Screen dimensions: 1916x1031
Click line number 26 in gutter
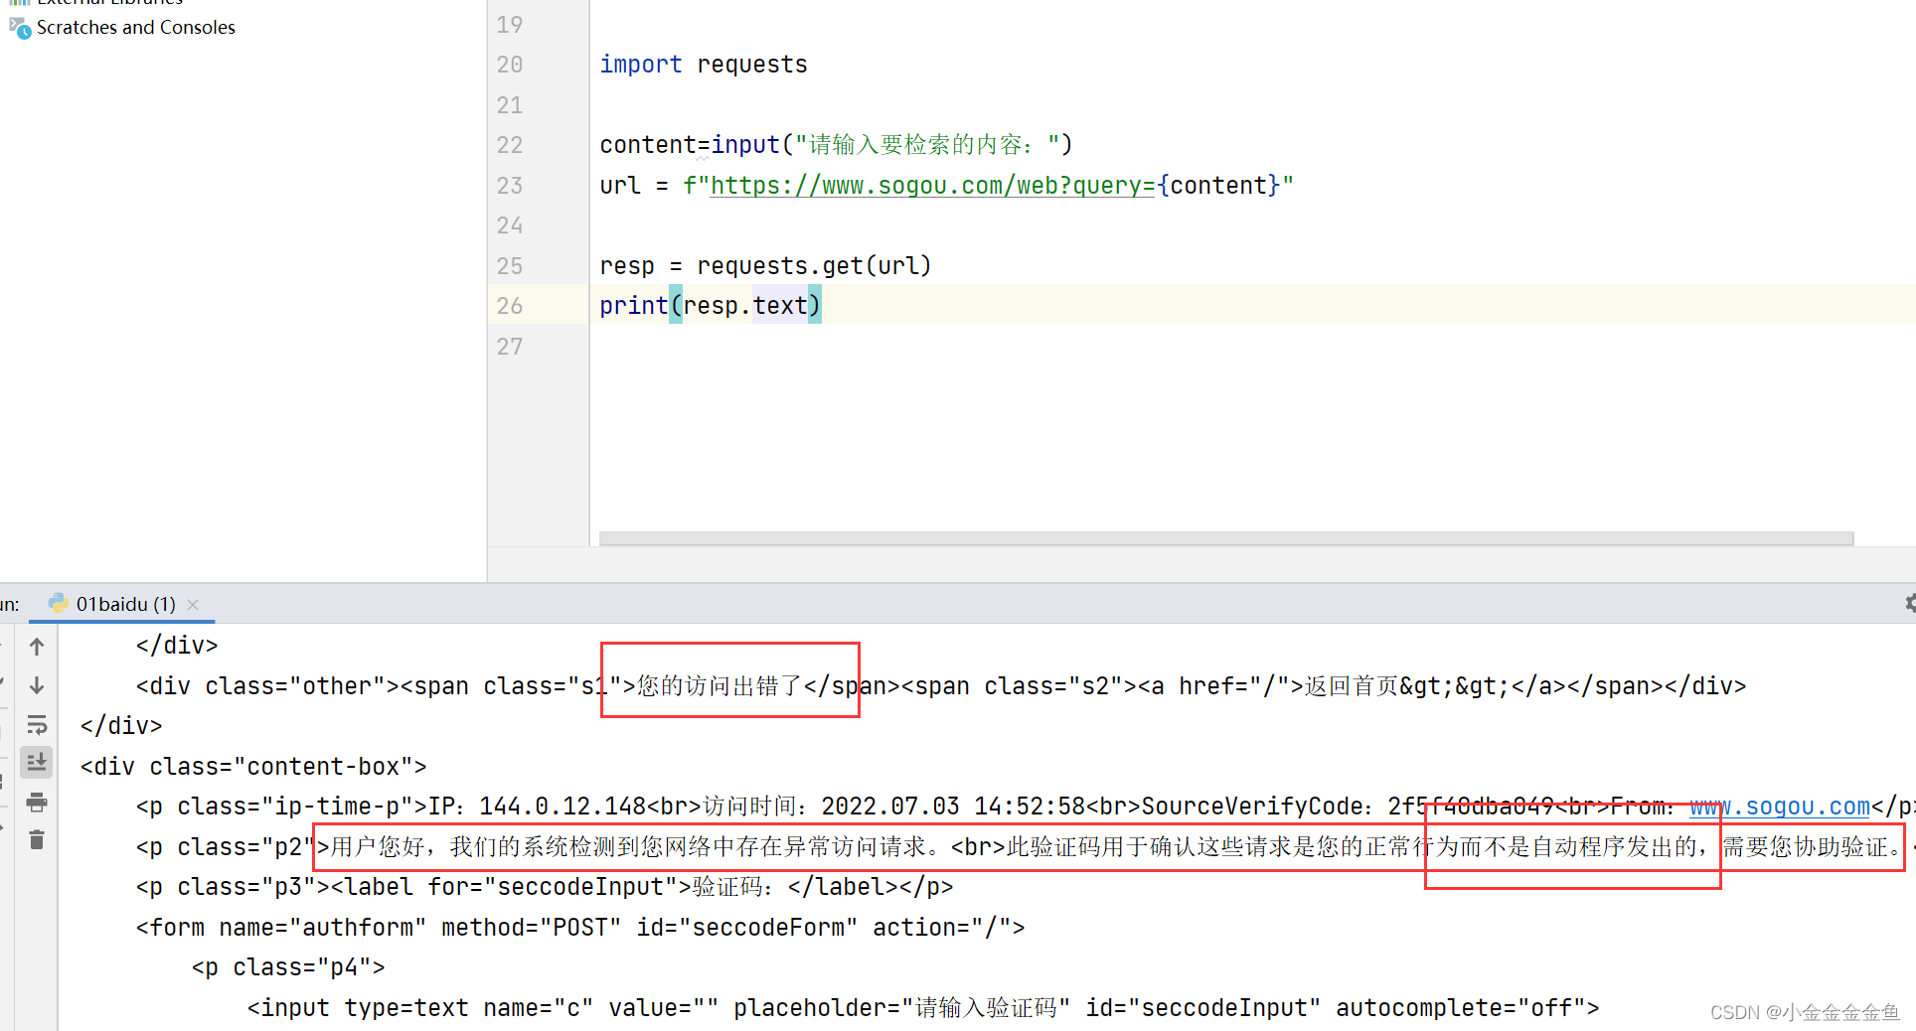(510, 306)
